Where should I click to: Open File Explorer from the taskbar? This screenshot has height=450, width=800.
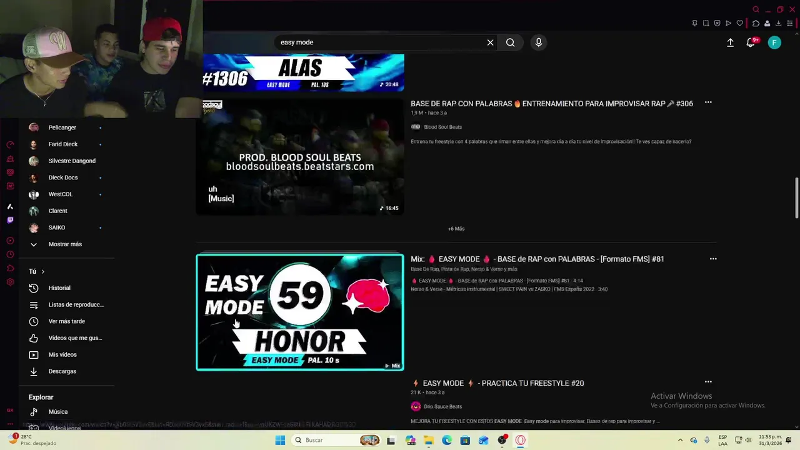point(429,440)
